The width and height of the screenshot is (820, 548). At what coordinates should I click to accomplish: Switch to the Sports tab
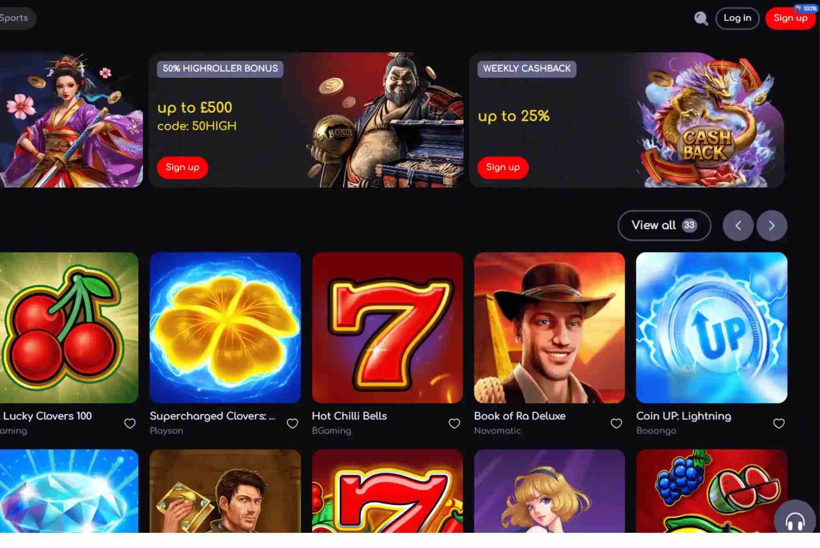(x=16, y=18)
